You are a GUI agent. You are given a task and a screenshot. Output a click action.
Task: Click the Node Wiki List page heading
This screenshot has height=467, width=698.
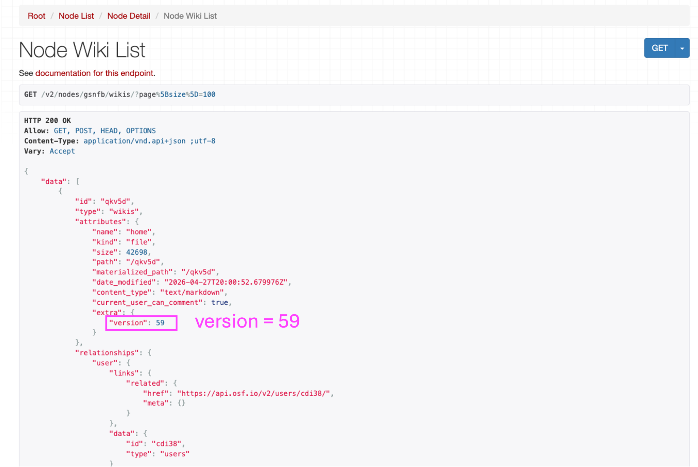(x=82, y=50)
